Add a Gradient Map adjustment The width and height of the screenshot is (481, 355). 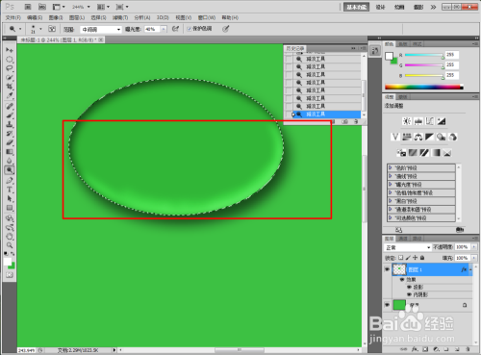(436, 153)
